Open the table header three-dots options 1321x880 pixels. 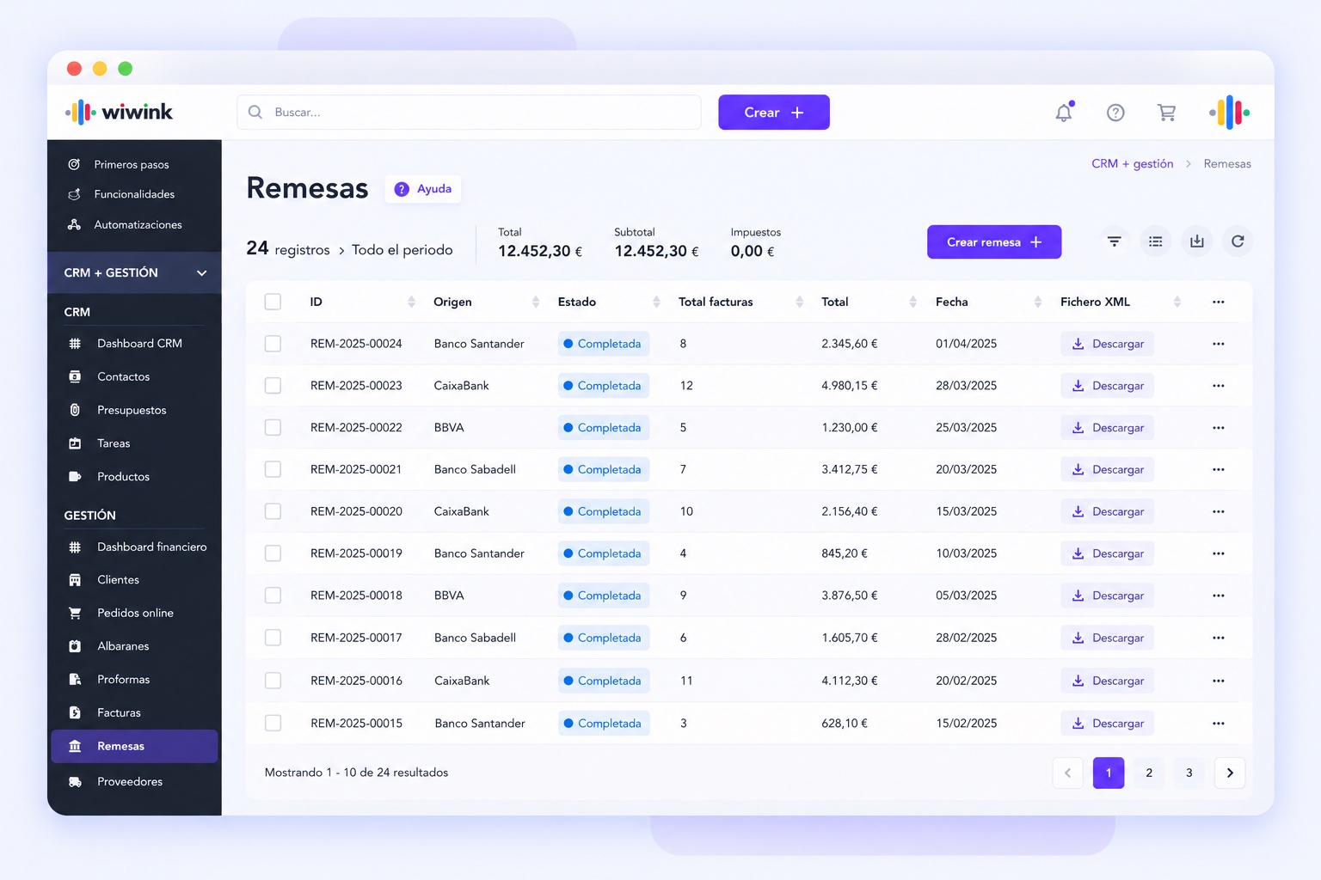[1219, 302]
